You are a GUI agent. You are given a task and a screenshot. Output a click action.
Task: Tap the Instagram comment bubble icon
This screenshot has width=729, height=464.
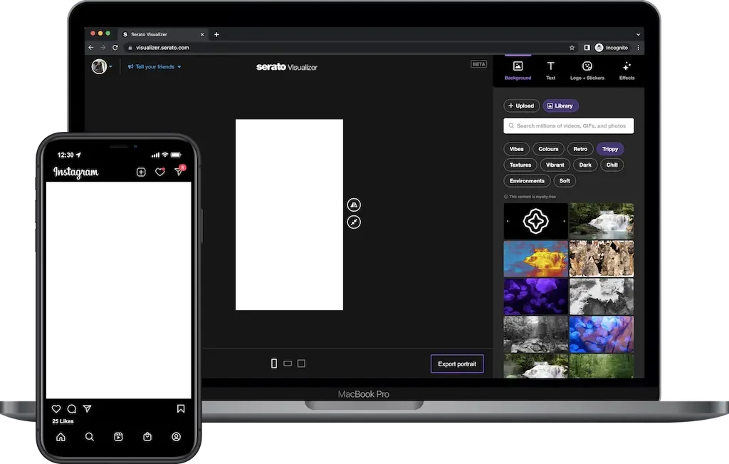pyautogui.click(x=72, y=408)
